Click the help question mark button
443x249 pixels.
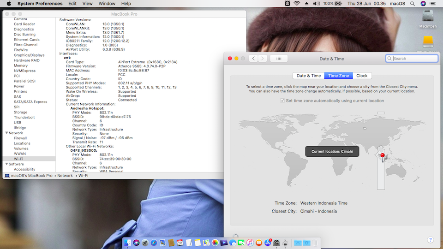tap(430, 240)
